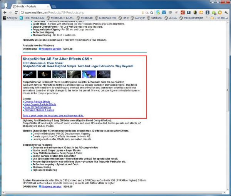Click the horizontal scrollbar right arrow
Viewport: 231px width, 196px height.
click(224, 193)
